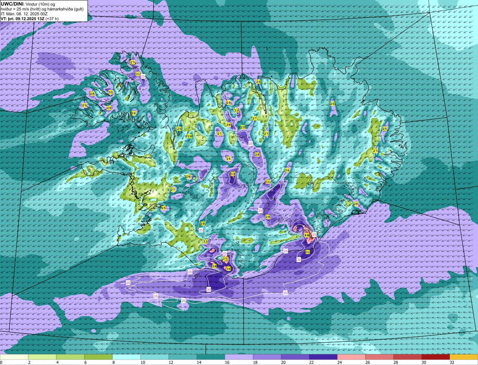This screenshot has height=365, width=478.
Task: Select the yellow '38' gust label
Action: (x=228, y=125)
